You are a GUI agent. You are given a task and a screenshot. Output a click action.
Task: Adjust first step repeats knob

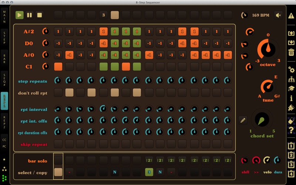click(58, 80)
